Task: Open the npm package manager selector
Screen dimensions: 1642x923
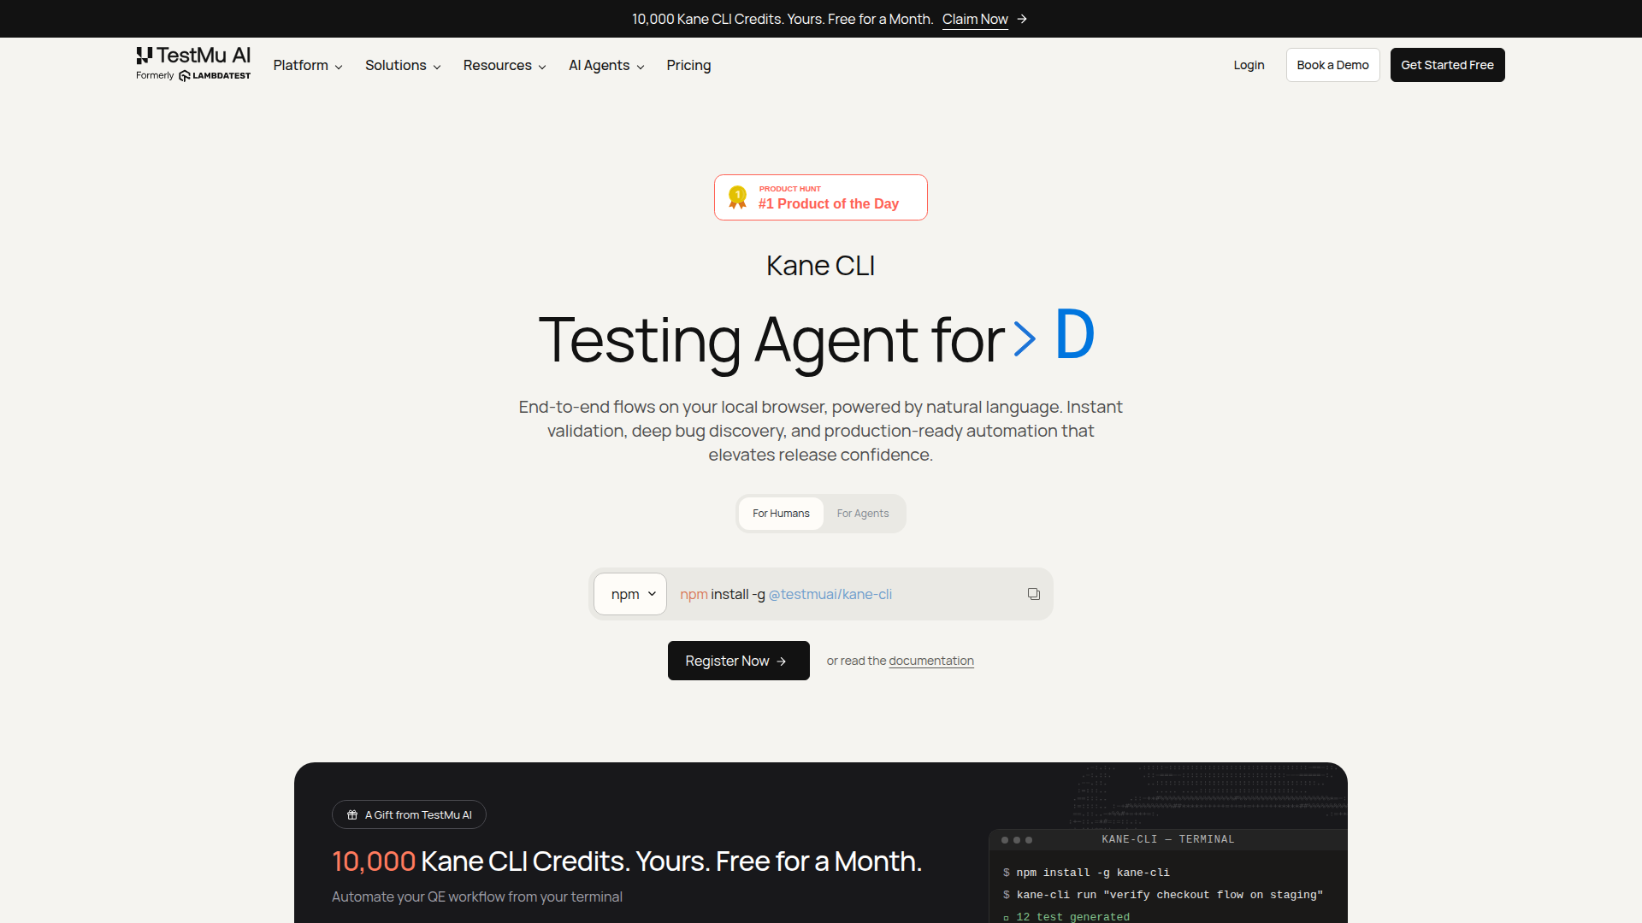Action: point(630,594)
